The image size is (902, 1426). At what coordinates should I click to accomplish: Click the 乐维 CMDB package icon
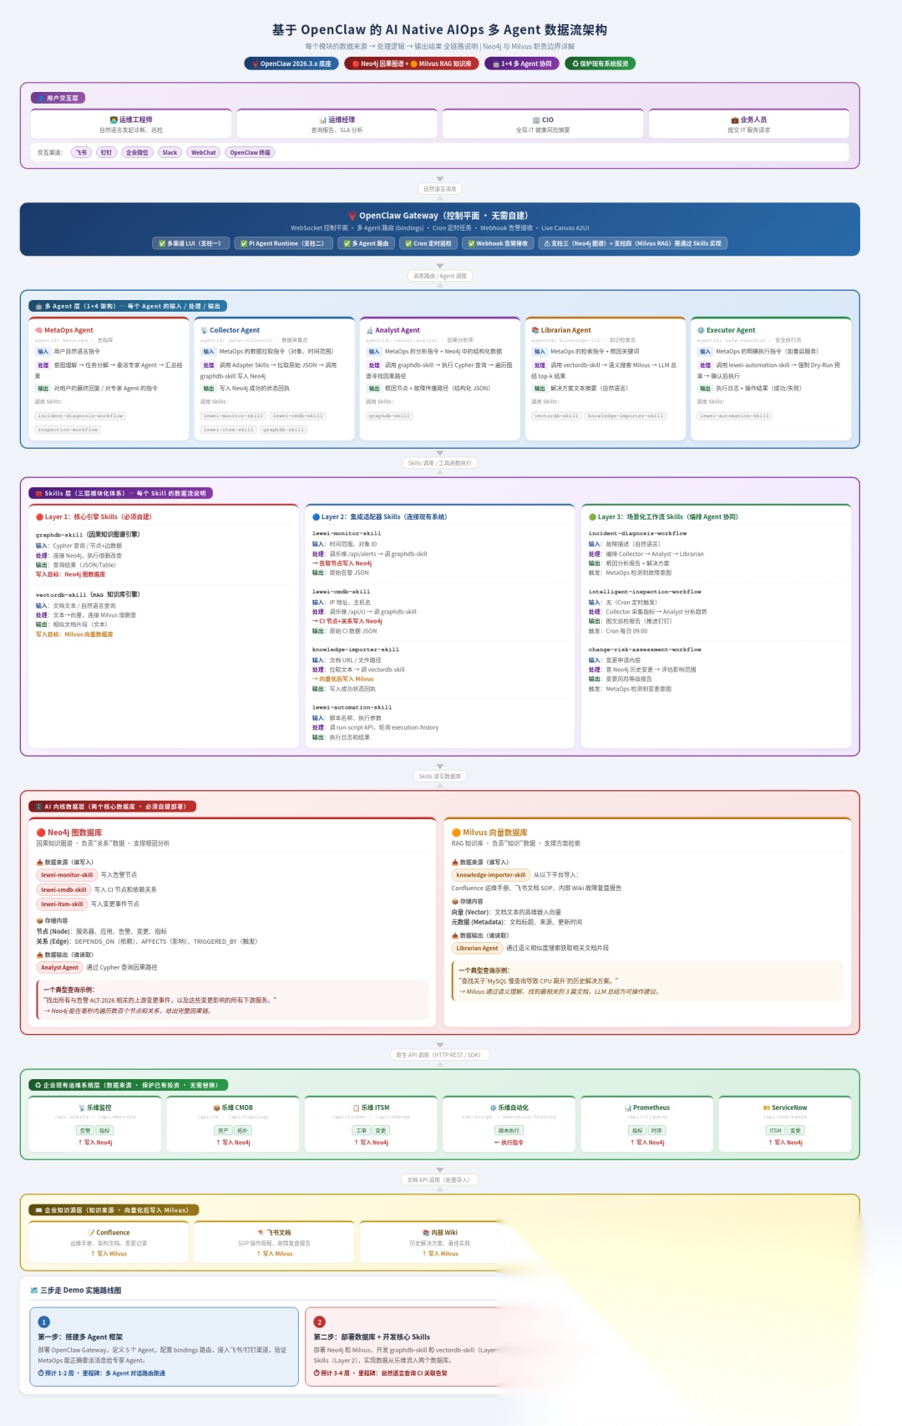tap(217, 1108)
